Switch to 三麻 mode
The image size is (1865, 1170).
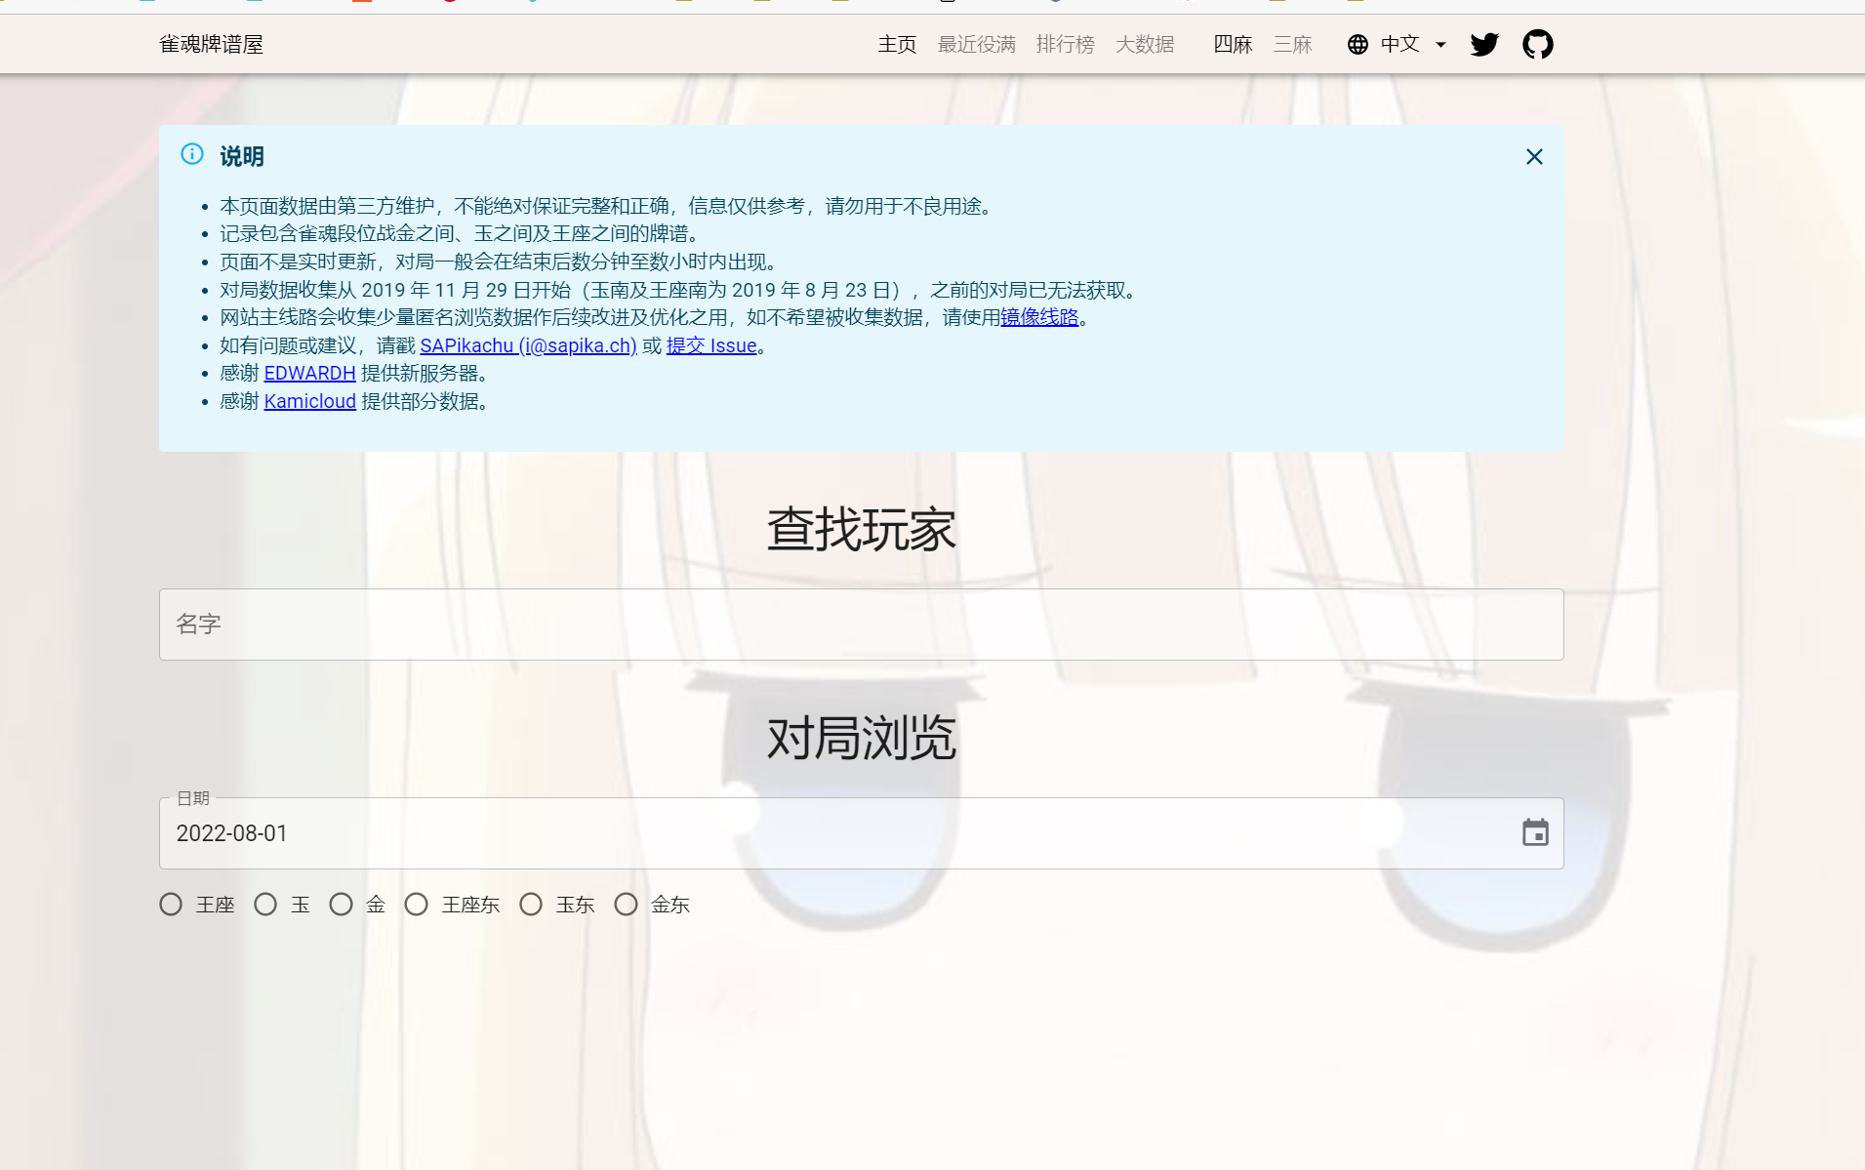point(1293,45)
